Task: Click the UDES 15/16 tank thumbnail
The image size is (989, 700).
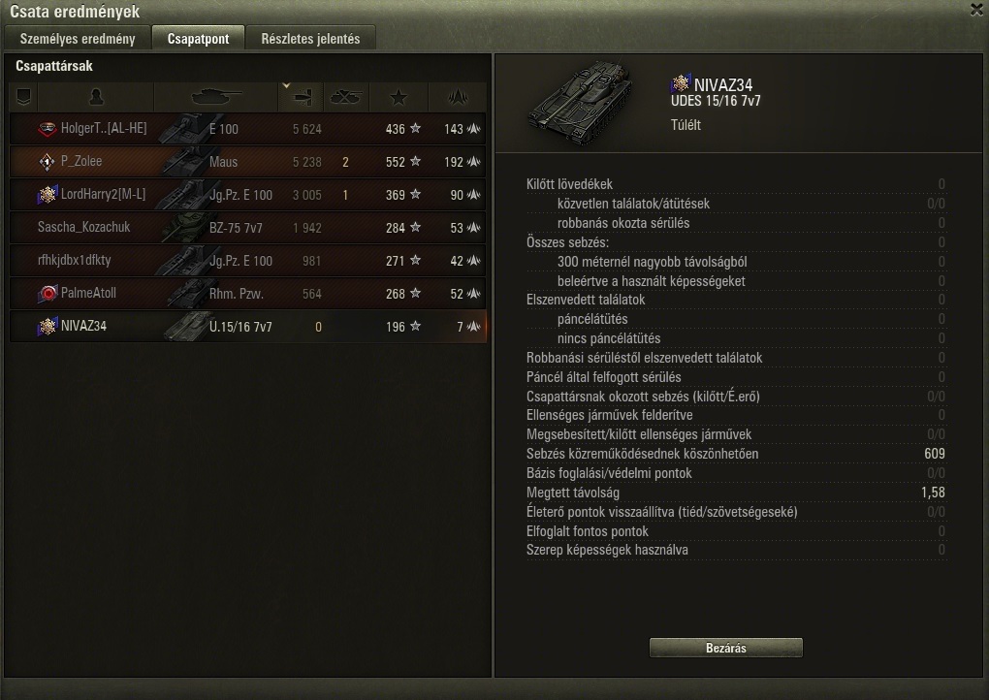Action: point(580,102)
